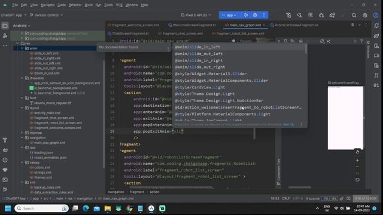
Task: Switch to fragment_chat_screen.xml tab
Action: [180, 33]
